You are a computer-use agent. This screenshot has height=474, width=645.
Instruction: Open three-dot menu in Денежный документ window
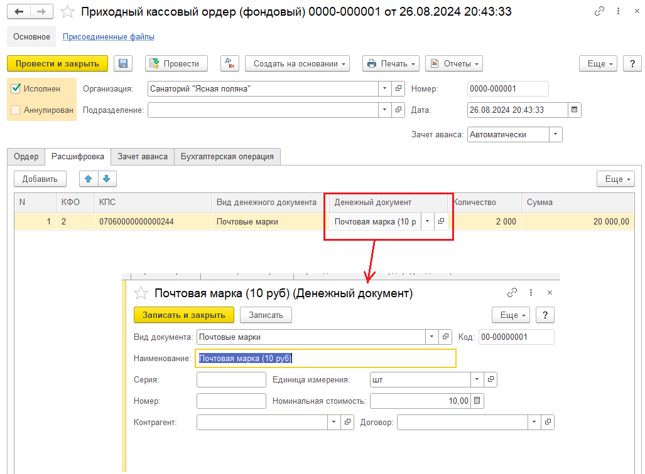pyautogui.click(x=531, y=292)
